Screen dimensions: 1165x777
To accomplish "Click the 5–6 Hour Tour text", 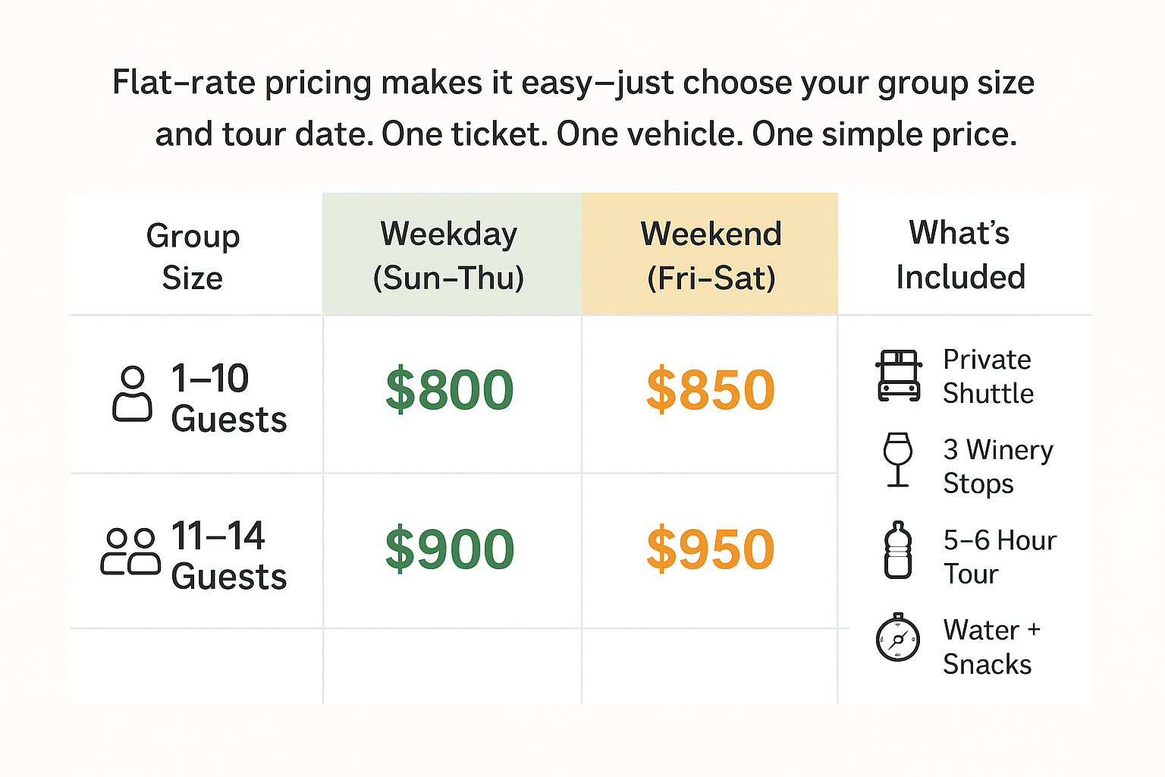I will [x=1000, y=557].
